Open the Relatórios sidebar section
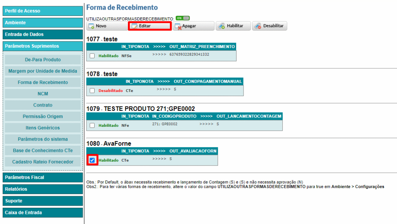Screen dimensions: 397x224 point(43,189)
